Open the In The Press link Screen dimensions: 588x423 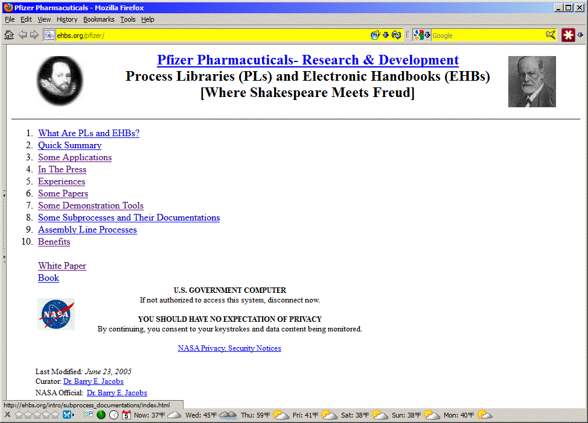[62, 169]
